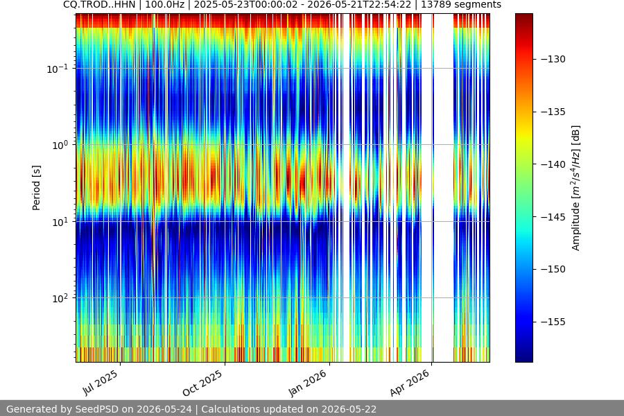
Task: Click the -140 colorbar tick label
Action: point(553,164)
